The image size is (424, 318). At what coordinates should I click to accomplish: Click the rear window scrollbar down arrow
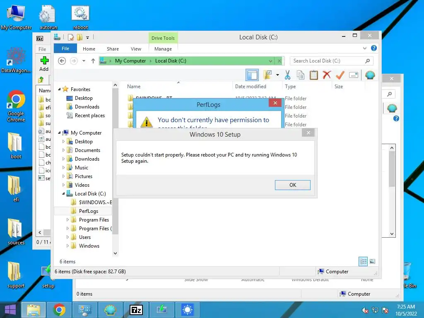[x=392, y=234]
